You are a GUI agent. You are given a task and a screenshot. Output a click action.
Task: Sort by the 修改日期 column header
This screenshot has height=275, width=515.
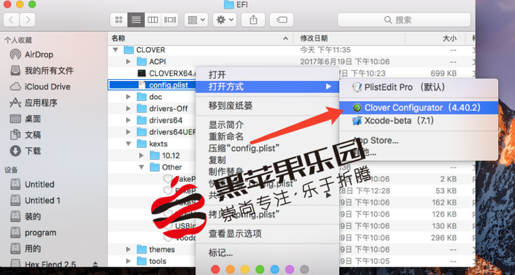click(349, 39)
